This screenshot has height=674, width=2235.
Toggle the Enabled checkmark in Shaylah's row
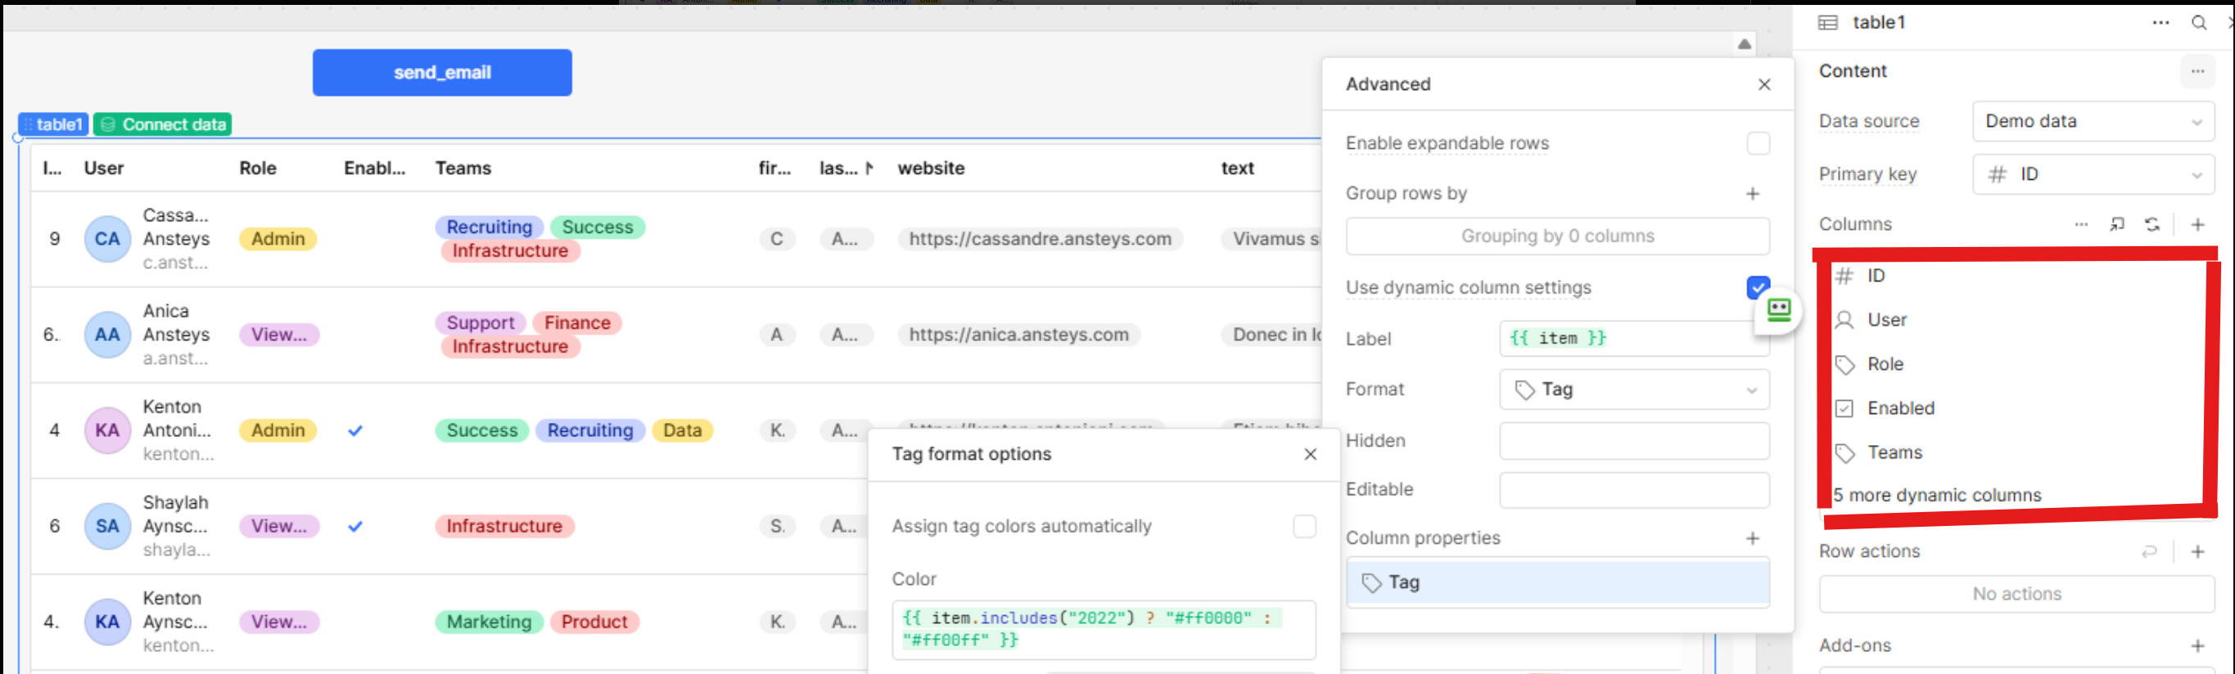tap(354, 526)
